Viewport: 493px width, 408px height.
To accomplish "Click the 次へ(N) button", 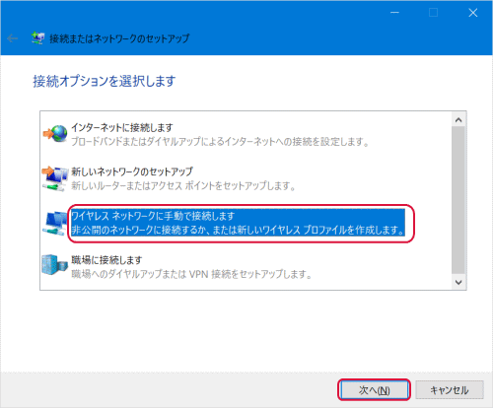I will point(374,390).
